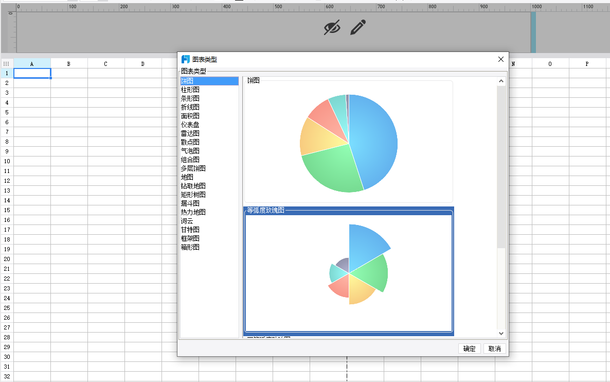Select 仪表盘 in chart type list
This screenshot has height=382, width=610.
pos(209,125)
